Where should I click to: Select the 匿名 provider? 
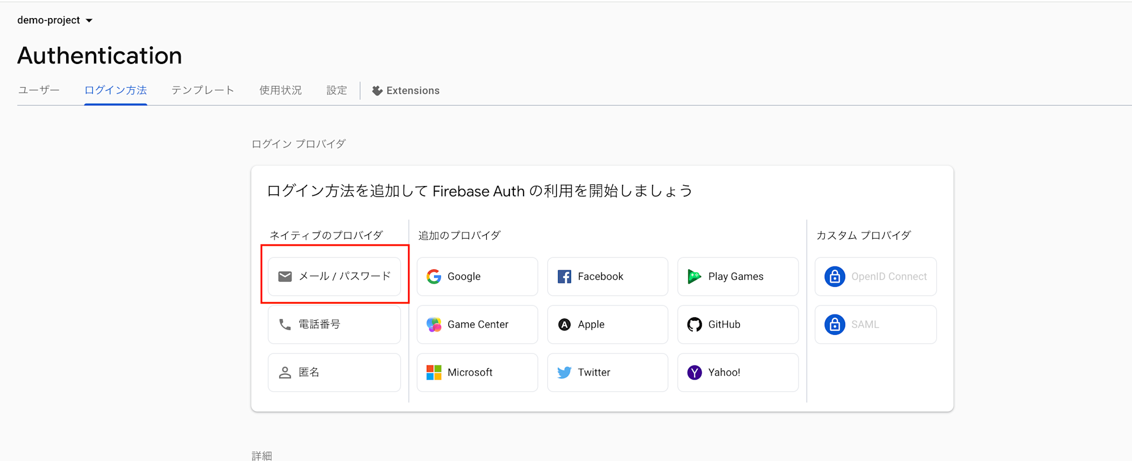click(335, 373)
